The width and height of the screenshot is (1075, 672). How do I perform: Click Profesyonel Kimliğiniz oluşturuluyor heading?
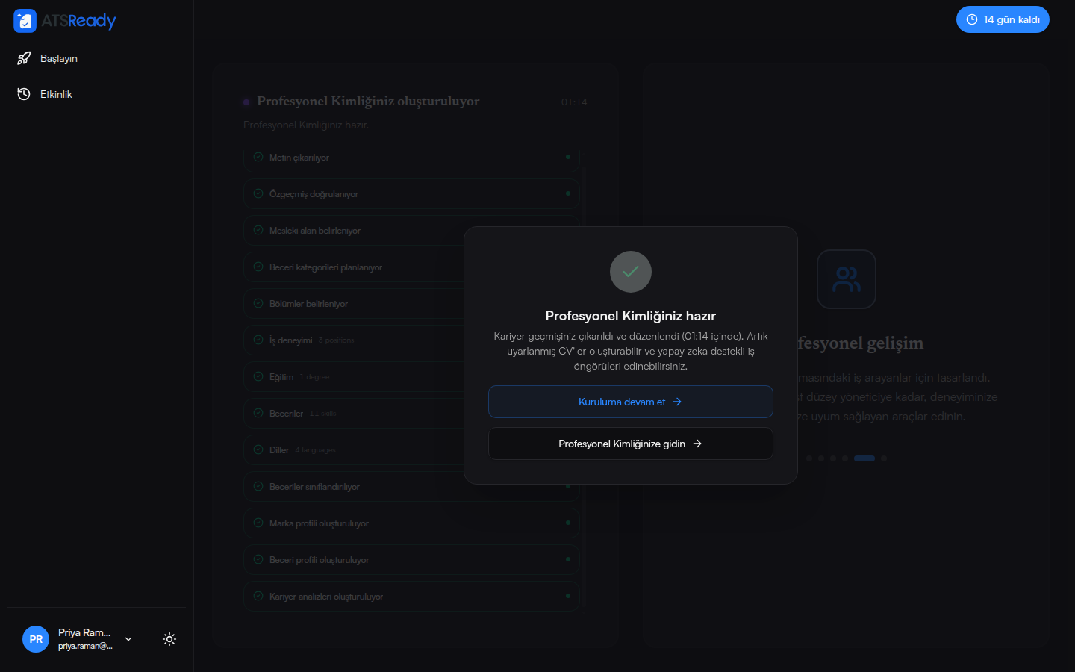368,101
